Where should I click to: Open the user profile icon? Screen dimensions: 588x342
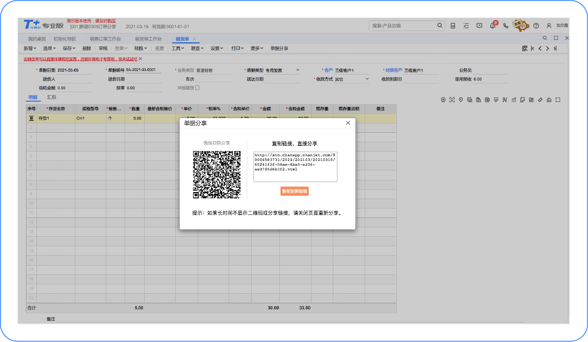point(549,26)
